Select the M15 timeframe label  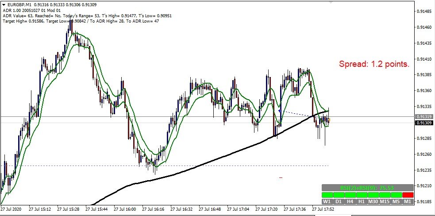pos(385,201)
